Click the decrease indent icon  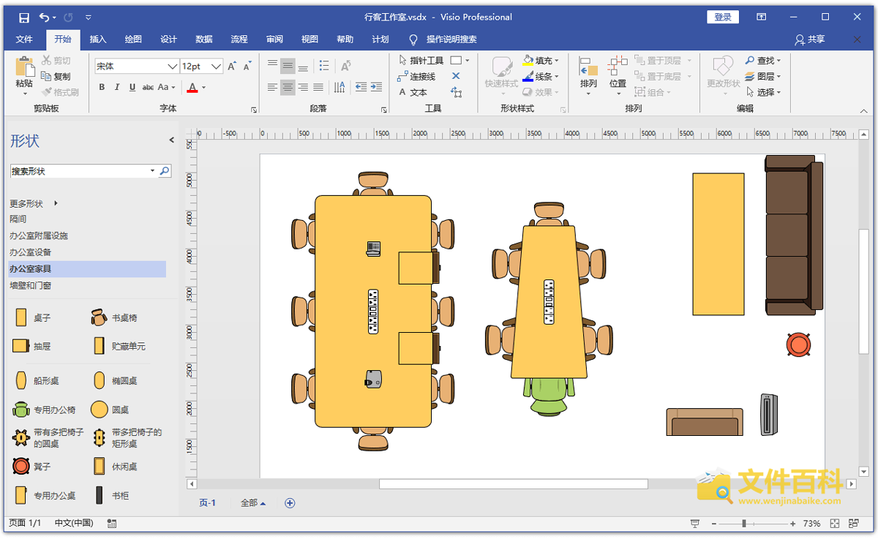[361, 87]
